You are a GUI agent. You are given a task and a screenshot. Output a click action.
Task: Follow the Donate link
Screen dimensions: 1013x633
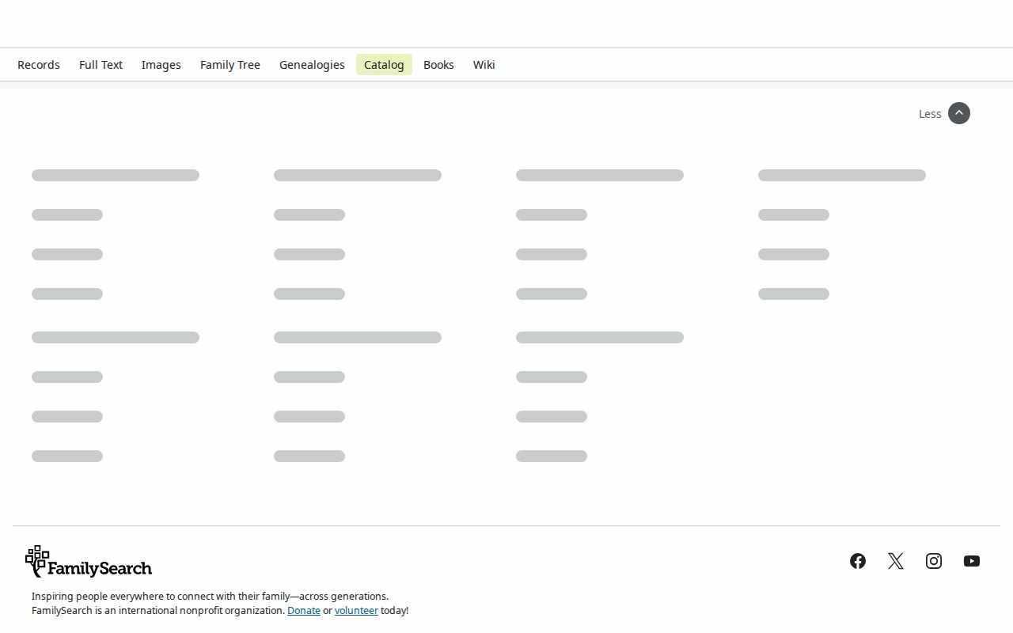pyautogui.click(x=304, y=611)
